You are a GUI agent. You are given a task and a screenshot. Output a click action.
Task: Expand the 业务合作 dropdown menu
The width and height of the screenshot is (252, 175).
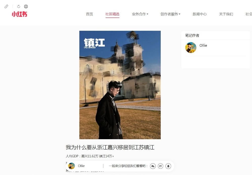pyautogui.click(x=140, y=14)
